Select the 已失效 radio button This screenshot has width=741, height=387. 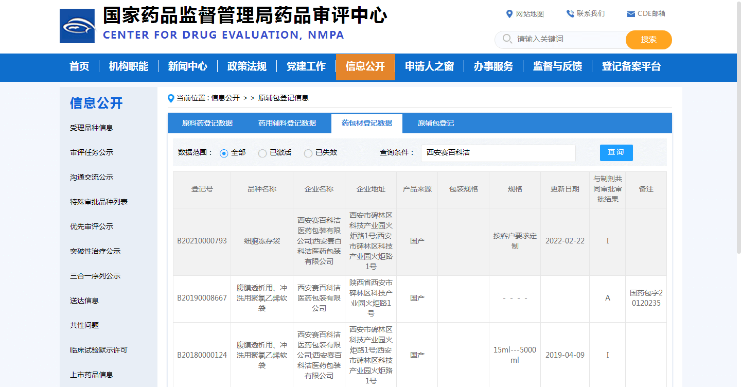(308, 153)
